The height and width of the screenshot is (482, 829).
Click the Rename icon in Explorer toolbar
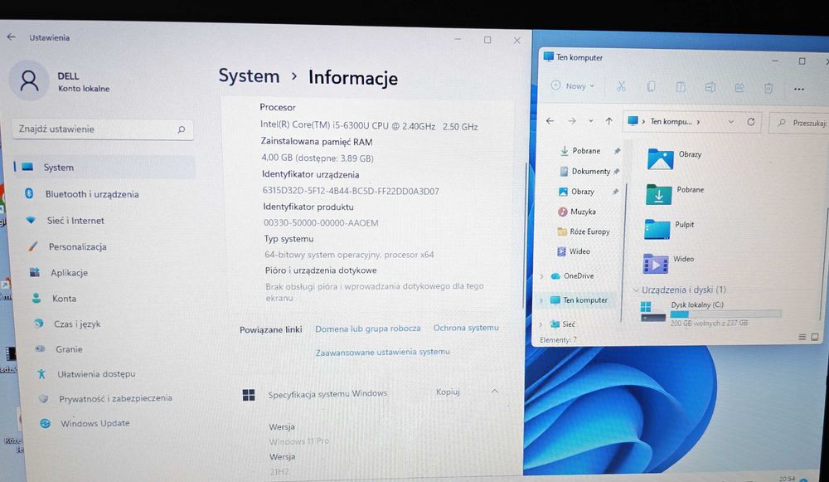click(x=710, y=87)
